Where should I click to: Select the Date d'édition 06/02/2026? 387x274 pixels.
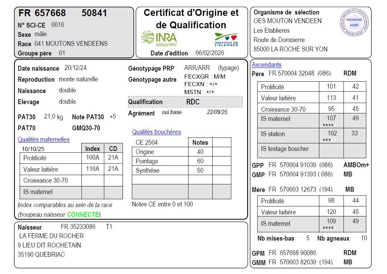click(x=210, y=53)
